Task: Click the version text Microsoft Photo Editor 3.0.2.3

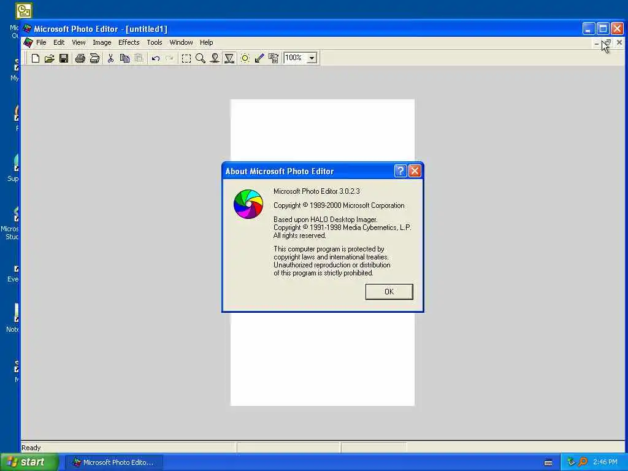Action: [x=316, y=191]
